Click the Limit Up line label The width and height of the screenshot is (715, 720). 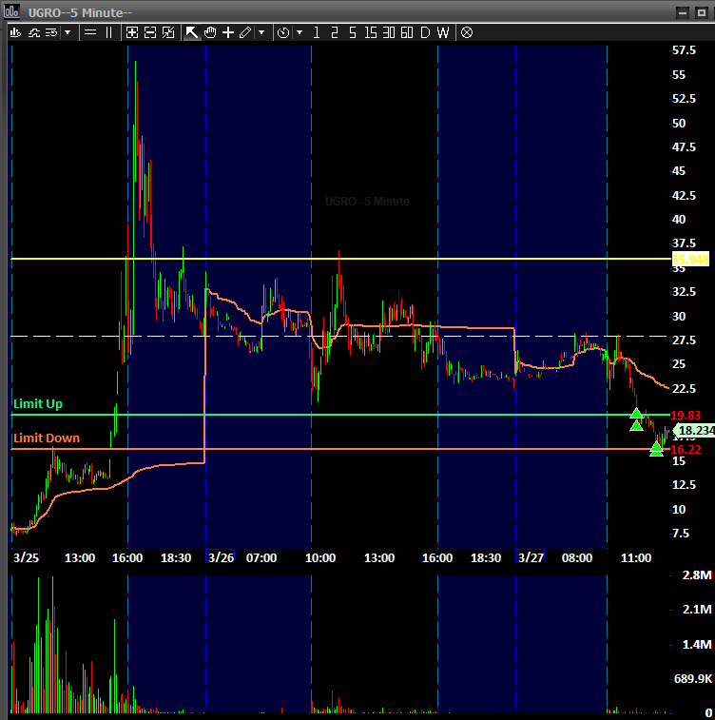(38, 403)
